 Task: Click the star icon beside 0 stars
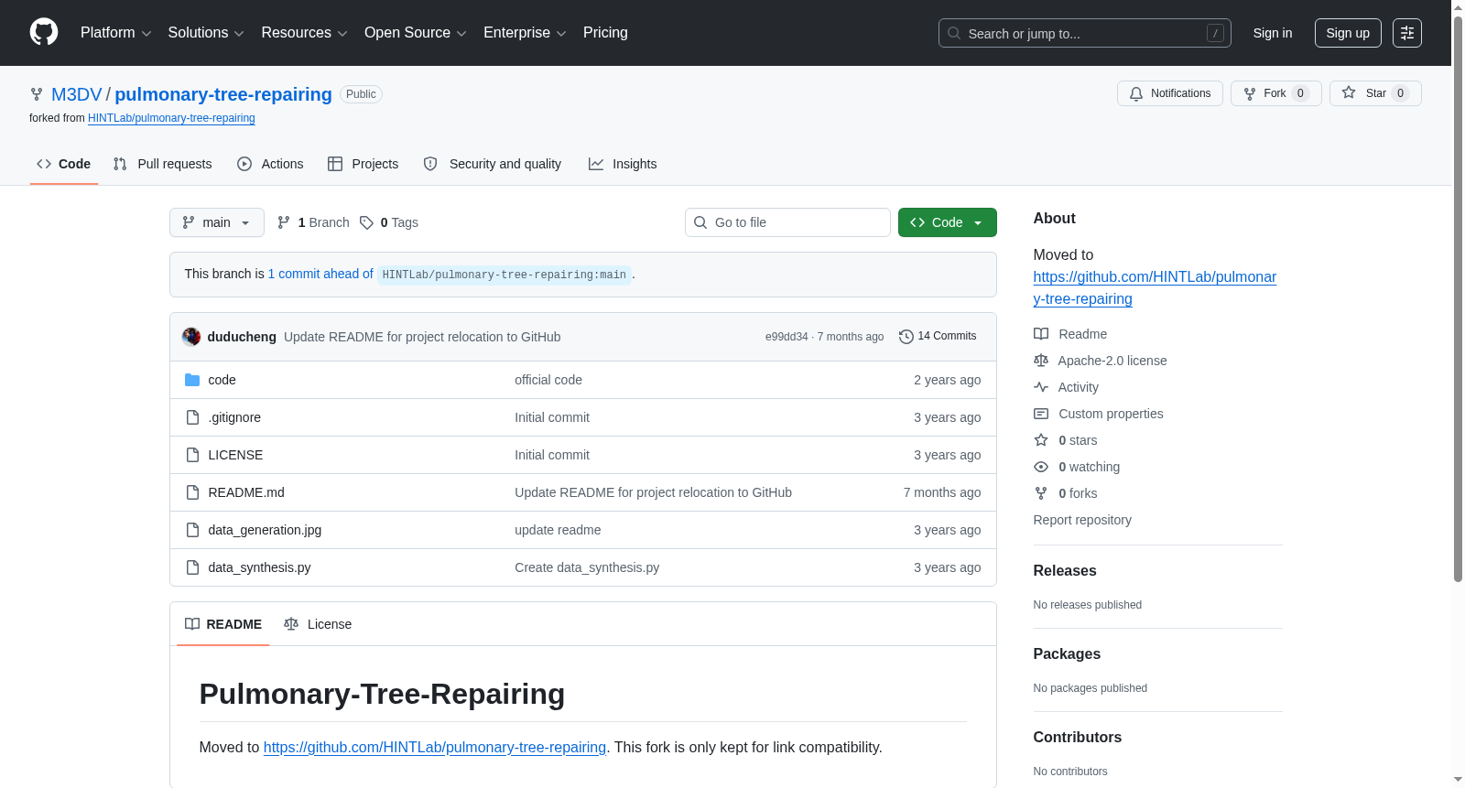point(1041,440)
